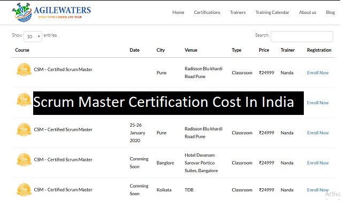Viewport: 345px width, 209px height.
Task: Click ₹24999 price in first Pune row
Action: [266, 73]
